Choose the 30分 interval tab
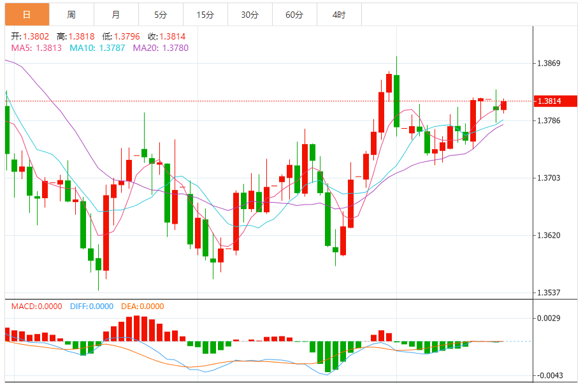The height and width of the screenshot is (383, 583). coord(250,15)
